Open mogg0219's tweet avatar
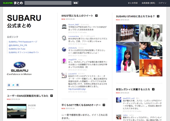 [64, 62]
